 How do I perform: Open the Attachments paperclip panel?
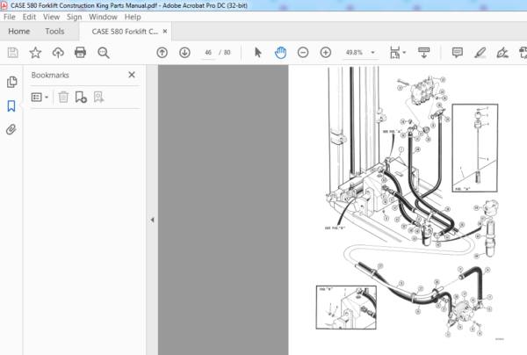(11, 129)
